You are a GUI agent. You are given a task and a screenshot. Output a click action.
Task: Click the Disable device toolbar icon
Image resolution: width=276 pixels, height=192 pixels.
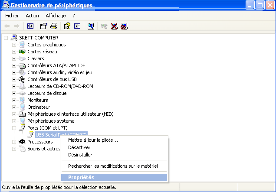(124, 26)
